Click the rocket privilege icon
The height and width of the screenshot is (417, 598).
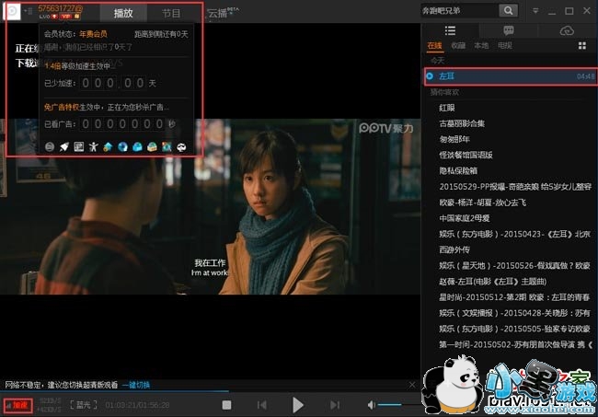[64, 147]
